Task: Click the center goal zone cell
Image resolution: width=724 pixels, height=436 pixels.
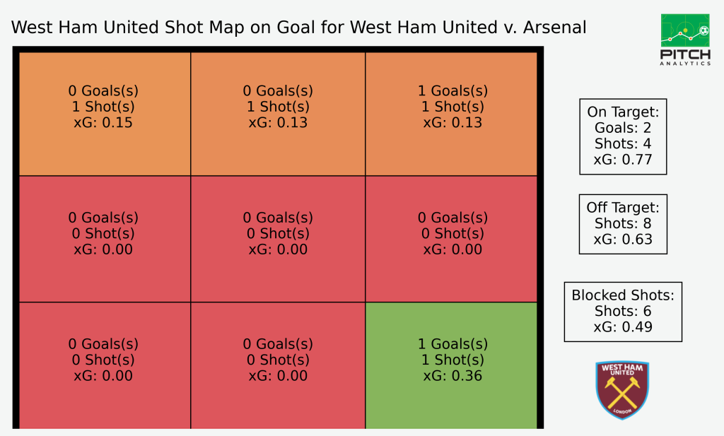Action: coord(278,239)
